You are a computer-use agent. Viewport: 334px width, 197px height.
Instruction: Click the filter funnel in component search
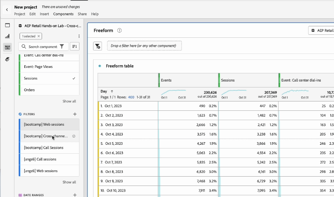(62, 46)
